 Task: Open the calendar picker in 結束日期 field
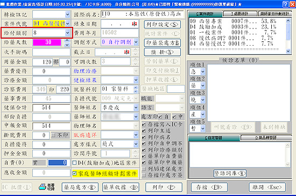[134, 24]
